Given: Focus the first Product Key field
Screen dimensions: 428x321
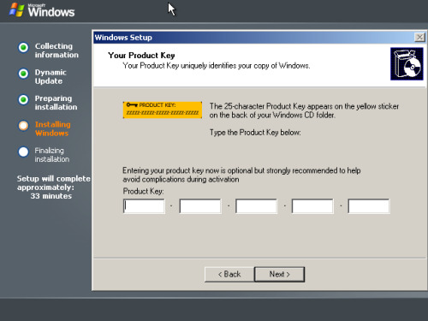Looking at the screenshot, I should tap(144, 206).
